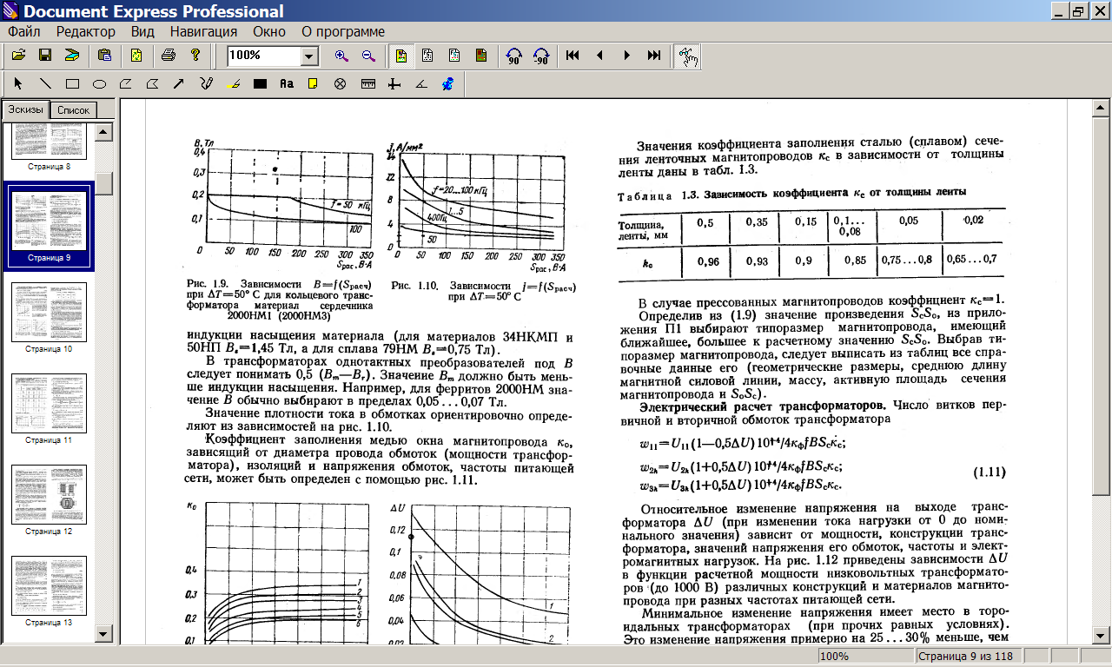The image size is (1112, 667).
Task: Jump to the last page
Action: click(x=653, y=56)
